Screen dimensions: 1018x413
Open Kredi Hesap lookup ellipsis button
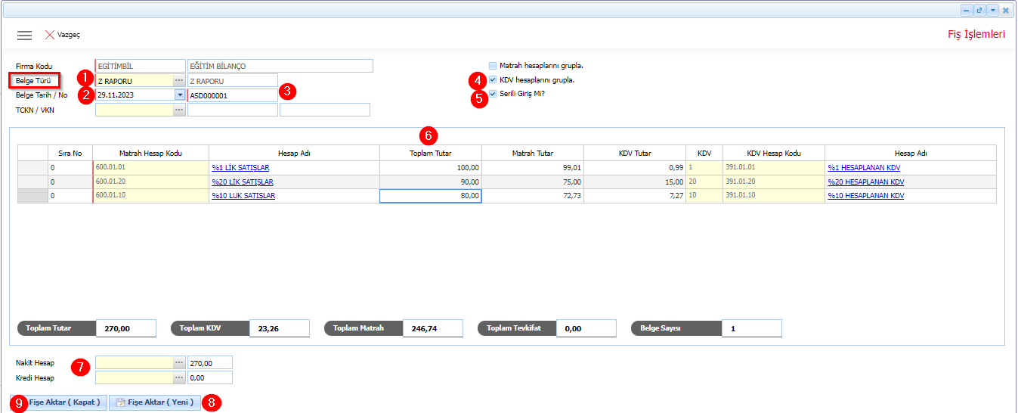click(179, 377)
